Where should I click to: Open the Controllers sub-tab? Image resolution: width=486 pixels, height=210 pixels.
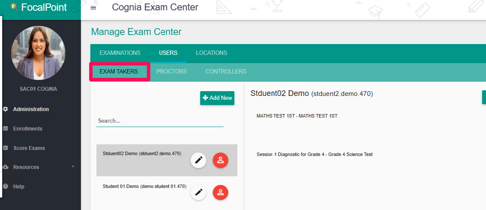[226, 72]
